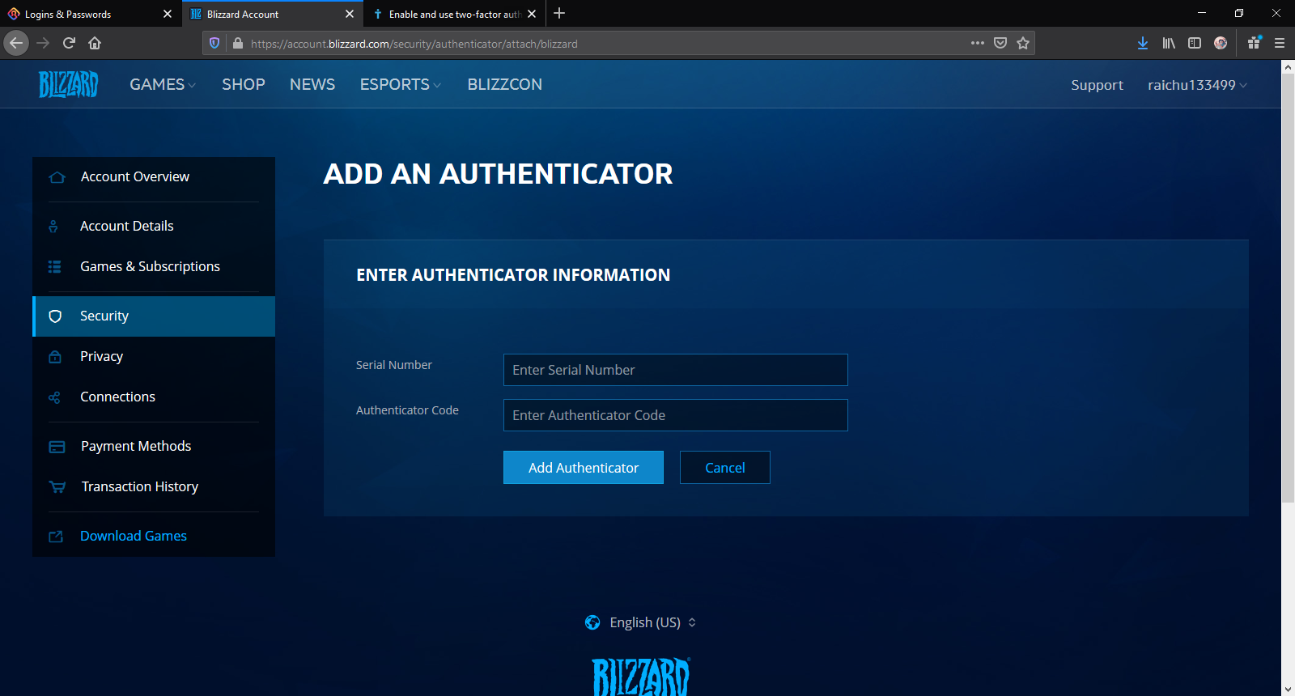Click the extensions gift icon in toolbar

pos(1255,43)
